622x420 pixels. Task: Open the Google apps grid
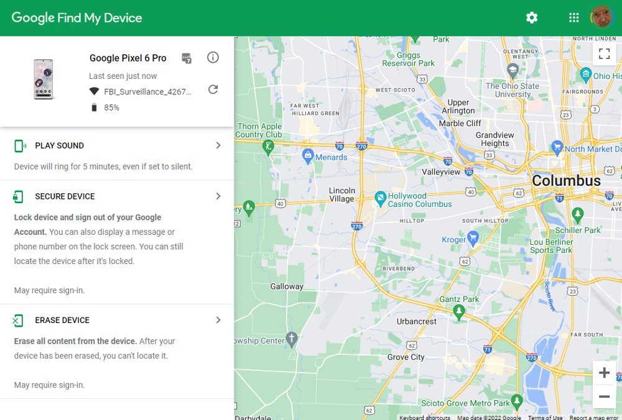click(x=573, y=17)
